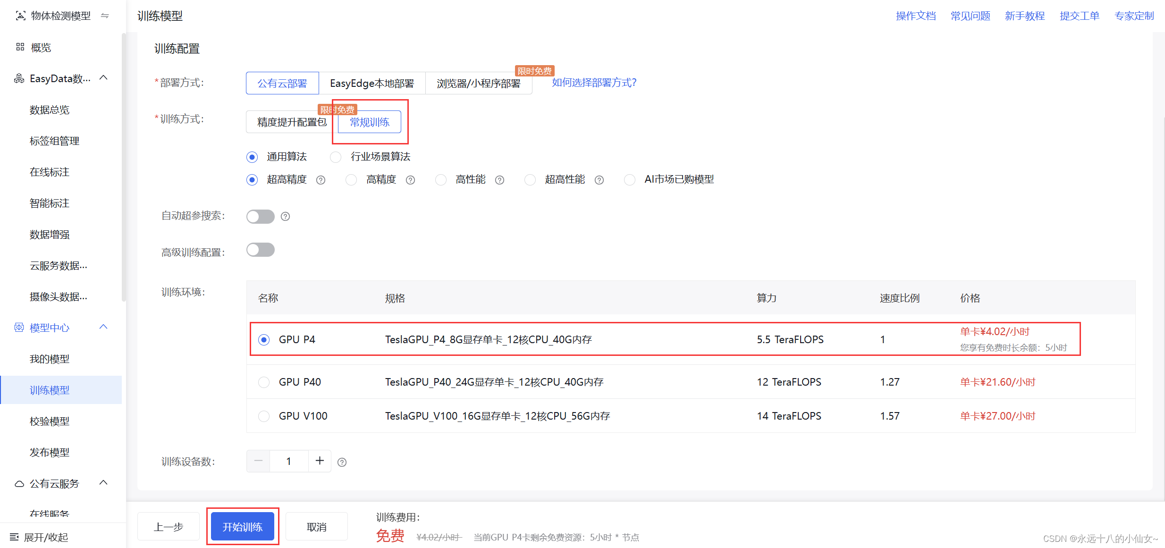The height and width of the screenshot is (548, 1165).
Task: Choose 精度提升配置包 training method
Action: (292, 122)
